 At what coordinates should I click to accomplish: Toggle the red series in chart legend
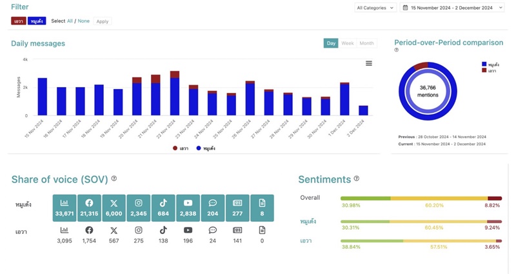[x=181, y=148]
